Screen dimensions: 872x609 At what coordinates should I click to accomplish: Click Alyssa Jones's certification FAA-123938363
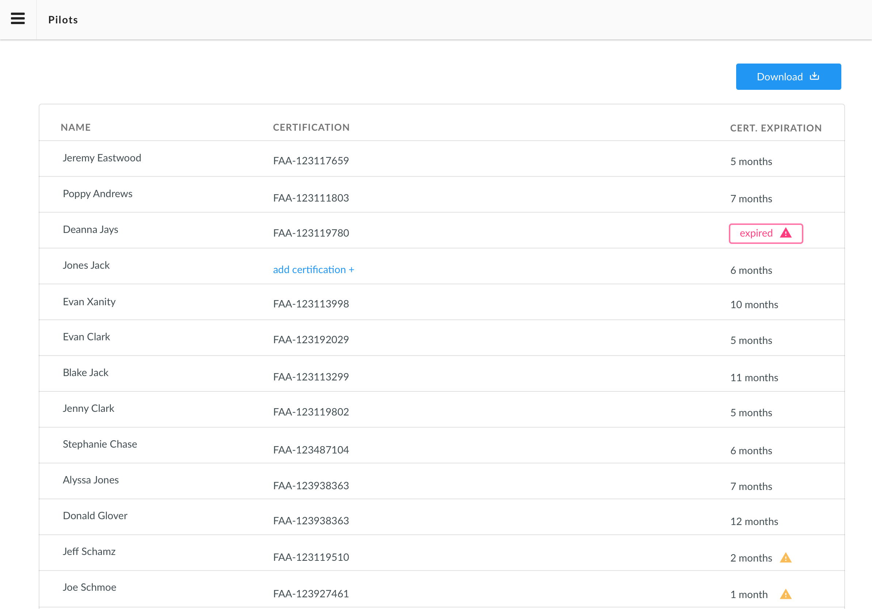pyautogui.click(x=311, y=486)
